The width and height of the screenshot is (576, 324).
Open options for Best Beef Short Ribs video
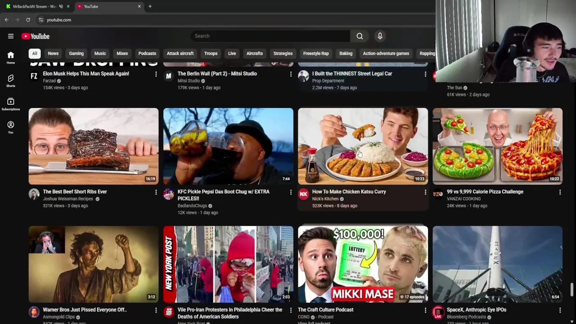point(156,192)
